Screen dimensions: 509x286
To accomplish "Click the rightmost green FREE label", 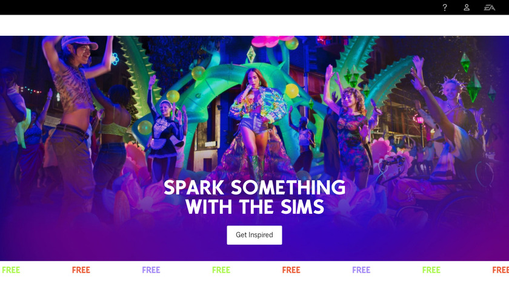I will pyautogui.click(x=431, y=270).
